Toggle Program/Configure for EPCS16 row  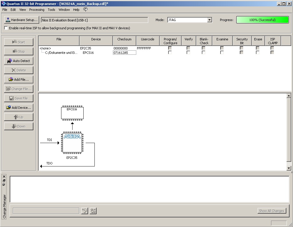(x=170, y=53)
